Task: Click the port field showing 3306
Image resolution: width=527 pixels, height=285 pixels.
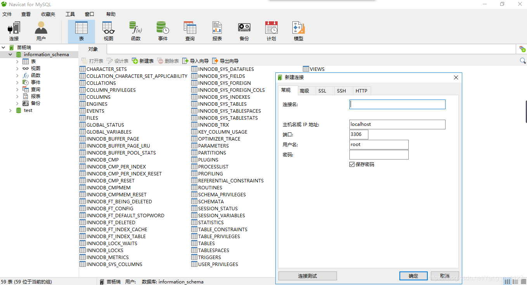Action: 359,134
